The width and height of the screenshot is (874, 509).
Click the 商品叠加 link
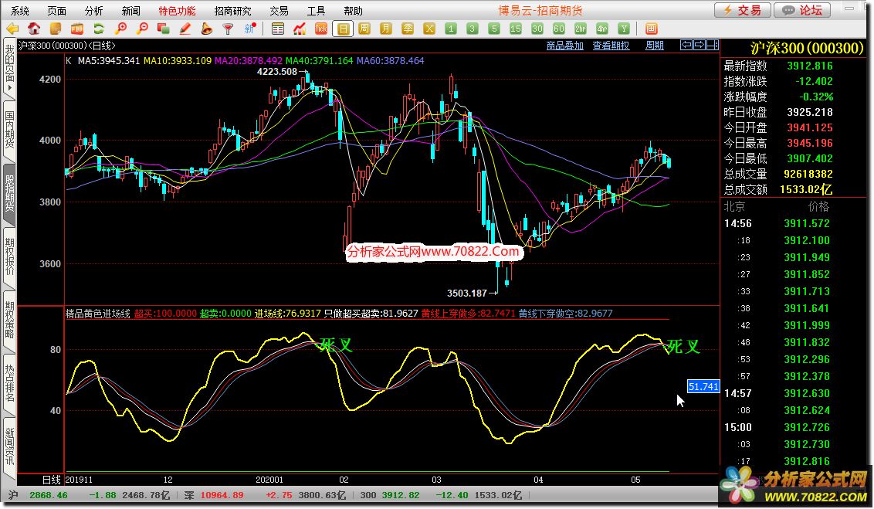coord(564,46)
